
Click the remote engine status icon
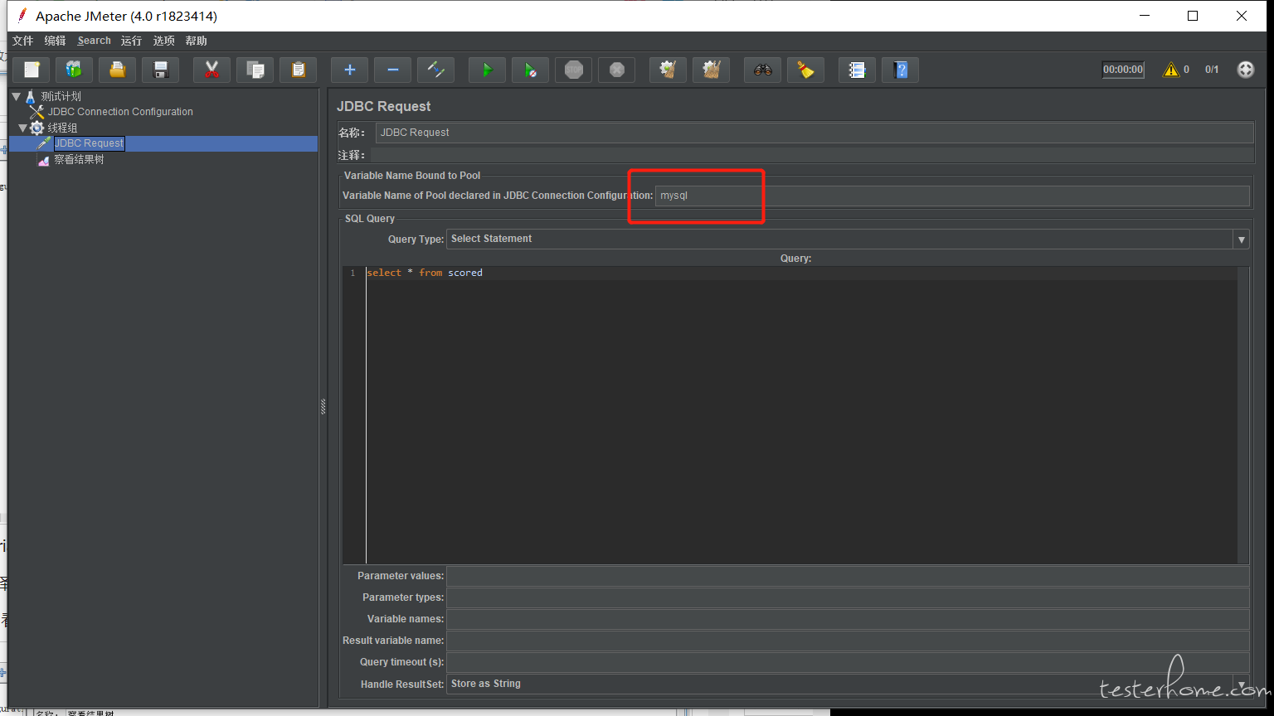click(1245, 70)
